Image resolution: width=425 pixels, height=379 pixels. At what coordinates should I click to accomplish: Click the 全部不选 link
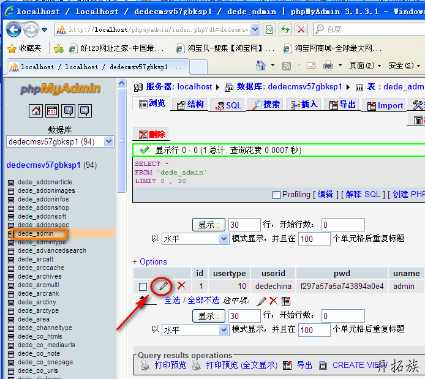pos(203,300)
